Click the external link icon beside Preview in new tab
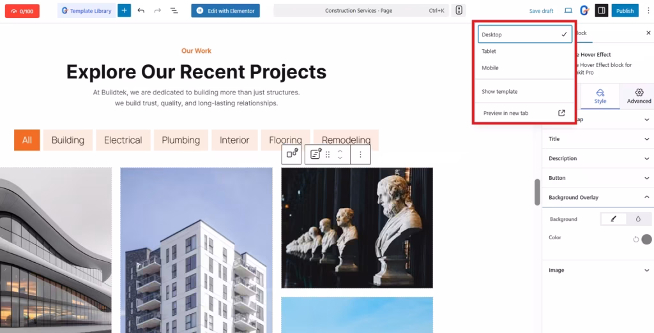 [561, 113]
